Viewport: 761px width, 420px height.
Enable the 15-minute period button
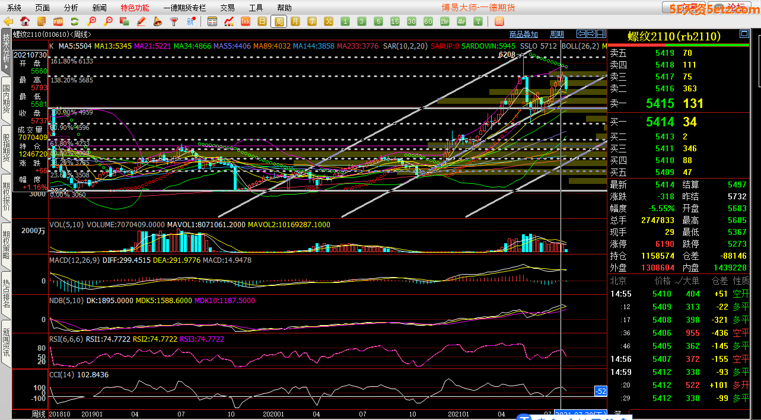click(395, 21)
